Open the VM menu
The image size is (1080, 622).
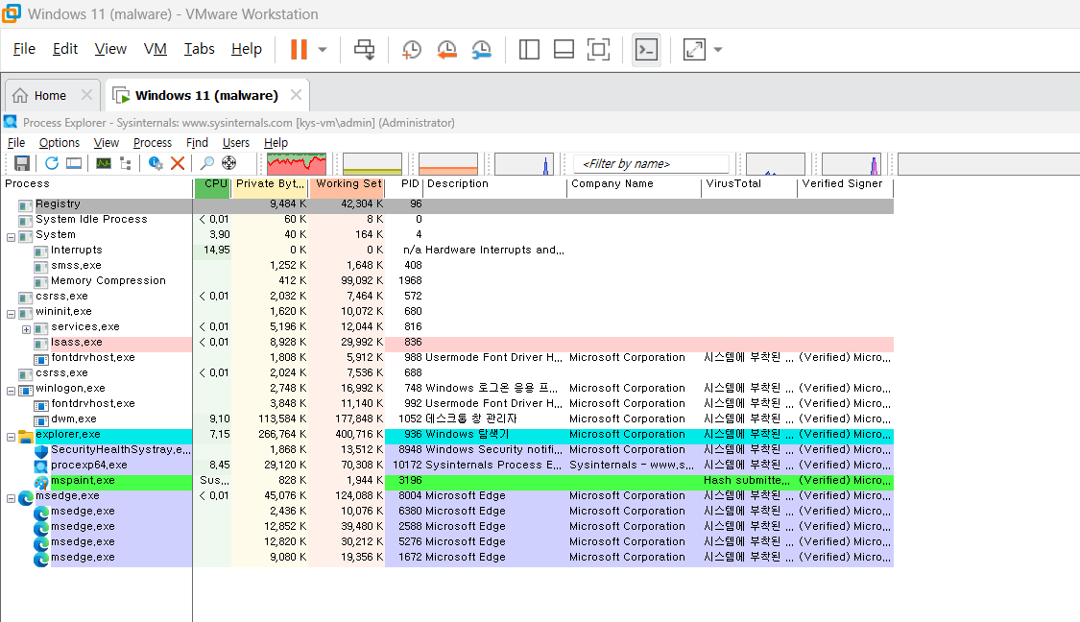tap(155, 49)
